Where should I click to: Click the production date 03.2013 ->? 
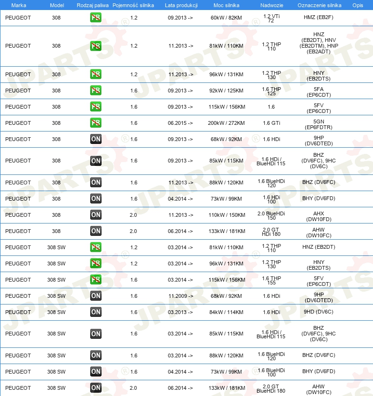tap(180, 312)
